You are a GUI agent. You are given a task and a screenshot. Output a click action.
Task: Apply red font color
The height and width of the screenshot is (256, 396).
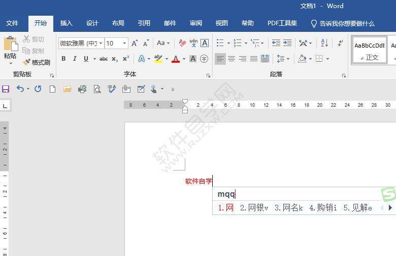[176, 59]
